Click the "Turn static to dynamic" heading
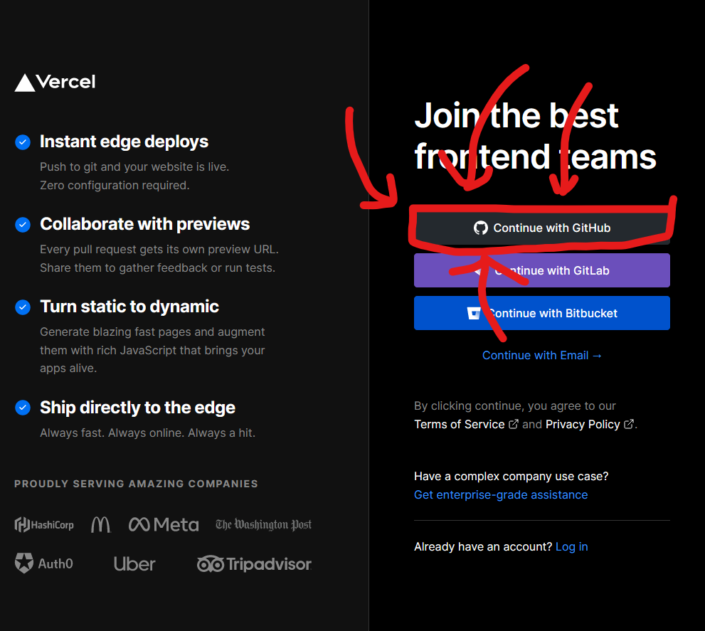The width and height of the screenshot is (705, 631). click(x=129, y=307)
